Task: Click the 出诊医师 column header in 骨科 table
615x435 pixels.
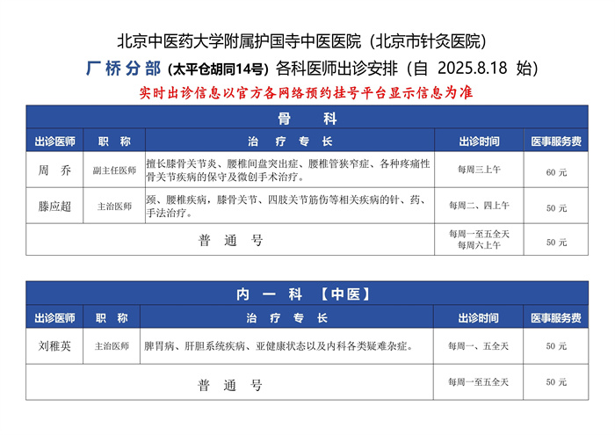Action: point(54,141)
